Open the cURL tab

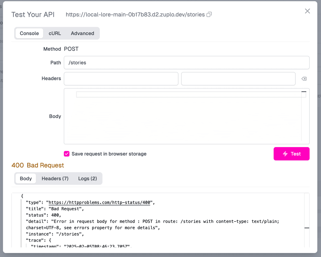[55, 33]
